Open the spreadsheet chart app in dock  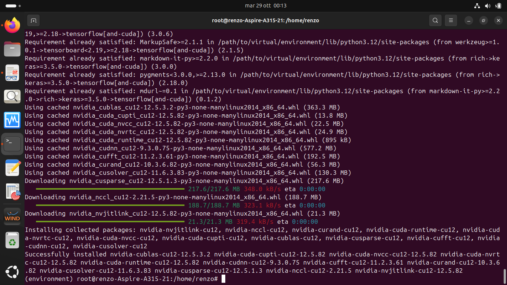coord(12,191)
